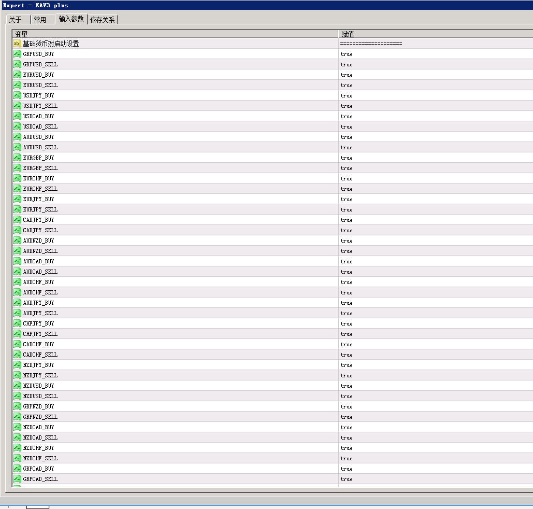Click the icon beside CHFJPY_BUY
The image size is (533, 509).
pyautogui.click(x=17, y=323)
